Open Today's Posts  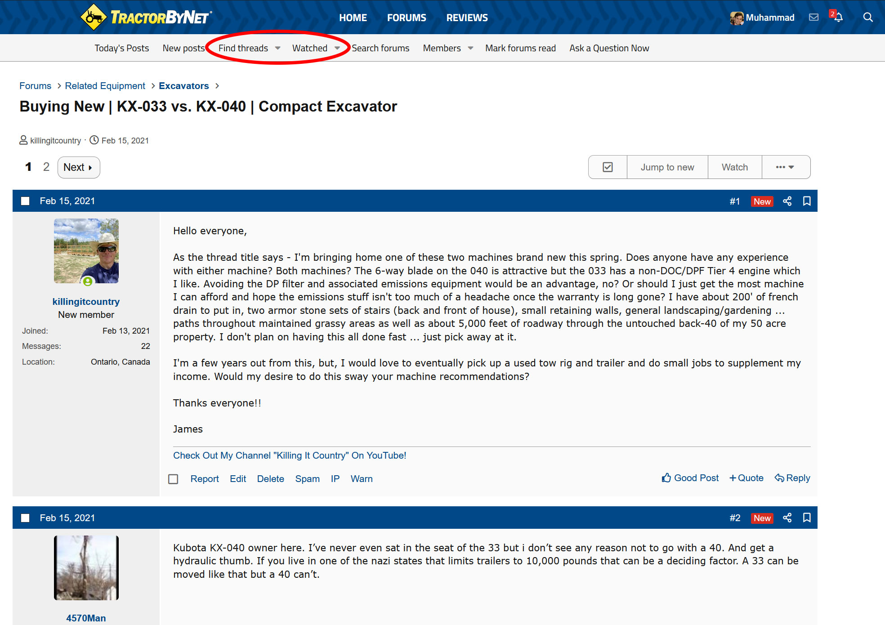click(121, 48)
